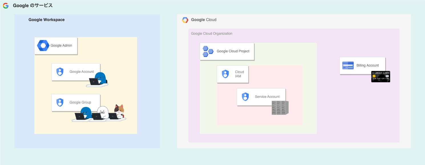
Task: Click the "Google Admin" label
Action: (61, 46)
